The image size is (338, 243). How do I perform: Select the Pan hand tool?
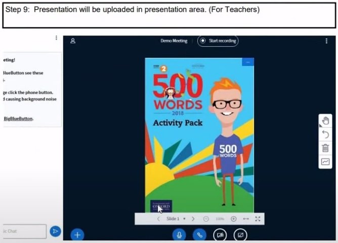pos(325,121)
